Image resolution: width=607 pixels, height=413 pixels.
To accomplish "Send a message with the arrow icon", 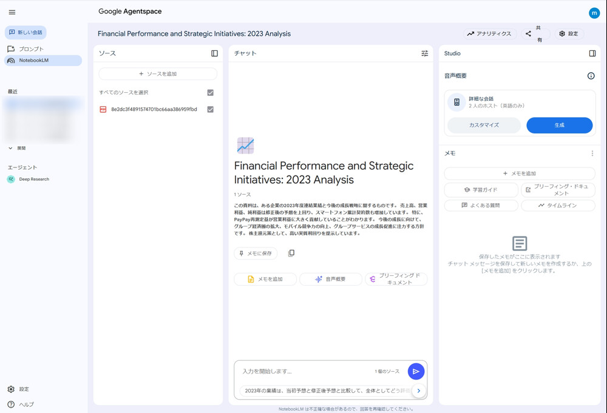I will point(415,371).
